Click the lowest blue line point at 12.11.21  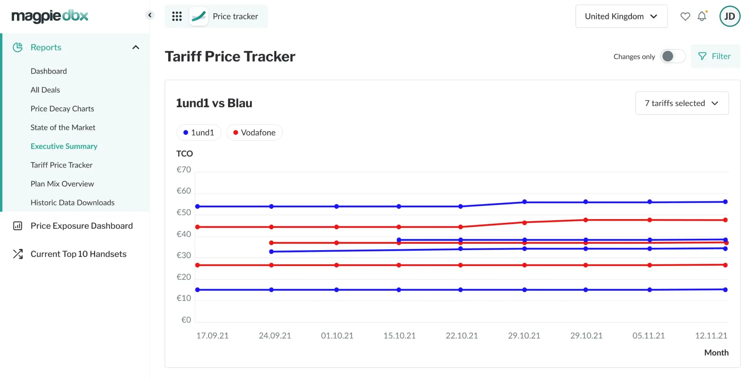725,290
